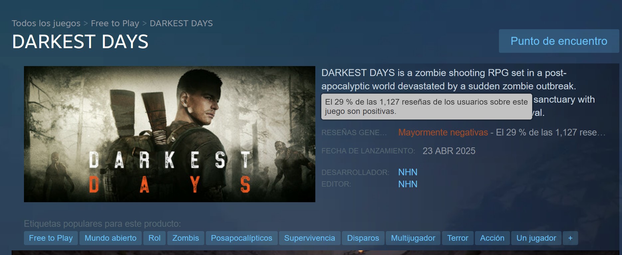
Task: Select the Disparos tag
Action: click(363, 238)
